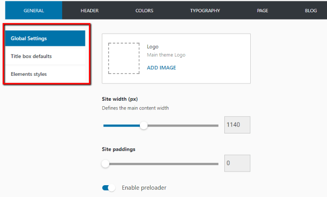This screenshot has width=327, height=197.
Task: Click the "Main theme Logo" description text
Action: click(x=166, y=55)
